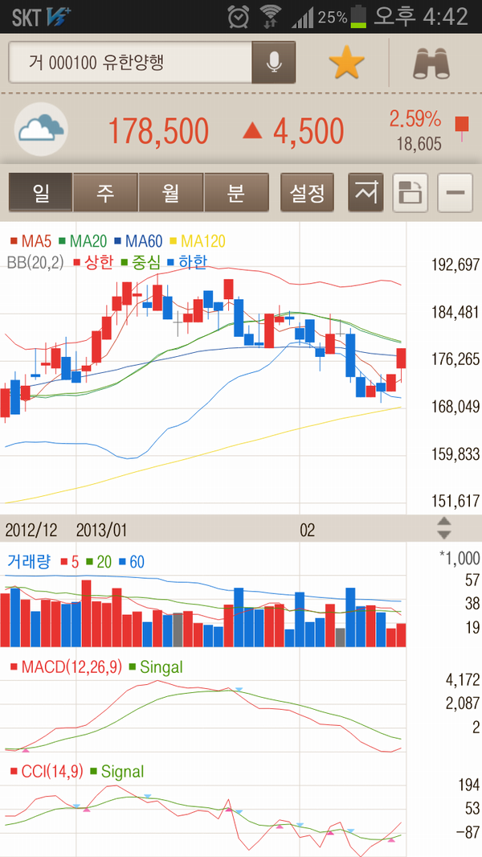Tap the Signal legend in CCI panel
482x857 pixels.
tap(117, 772)
